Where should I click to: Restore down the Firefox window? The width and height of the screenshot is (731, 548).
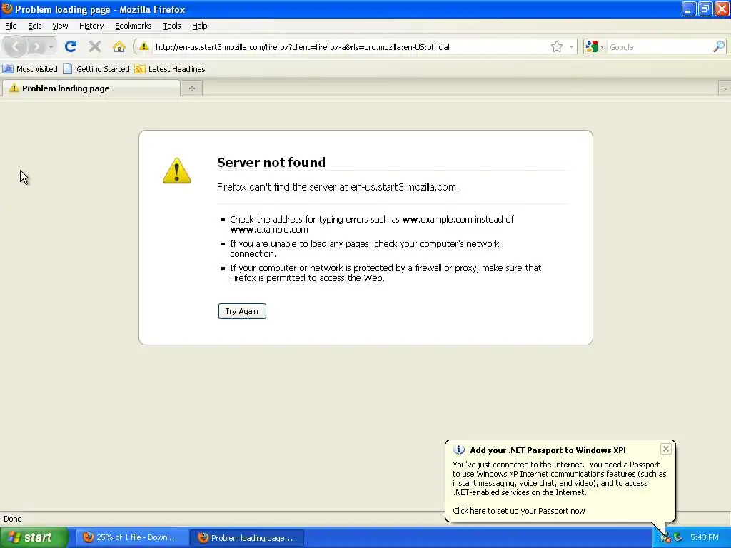705,9
